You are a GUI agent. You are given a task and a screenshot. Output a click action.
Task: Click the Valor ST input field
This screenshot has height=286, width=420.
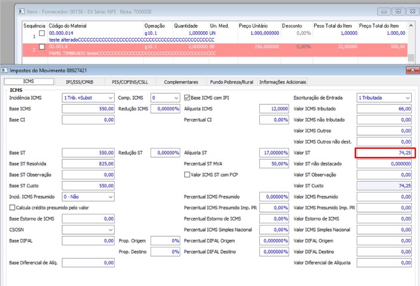[x=384, y=153]
